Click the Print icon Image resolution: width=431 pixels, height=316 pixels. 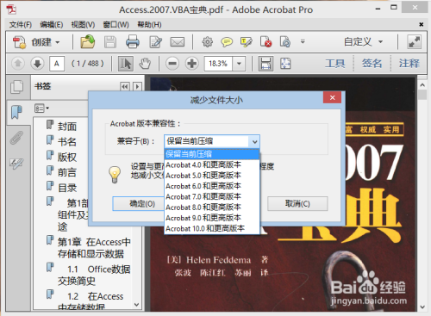click(x=133, y=42)
